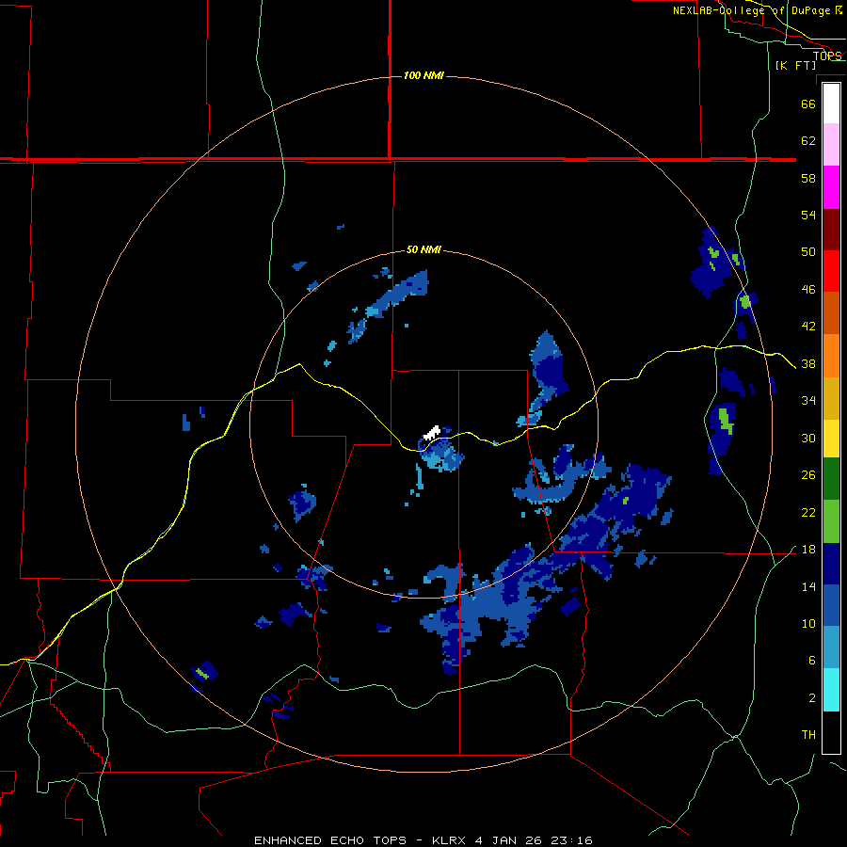The image size is (847, 847).
Task: Select the TOPS legend heading
Action: 827,56
